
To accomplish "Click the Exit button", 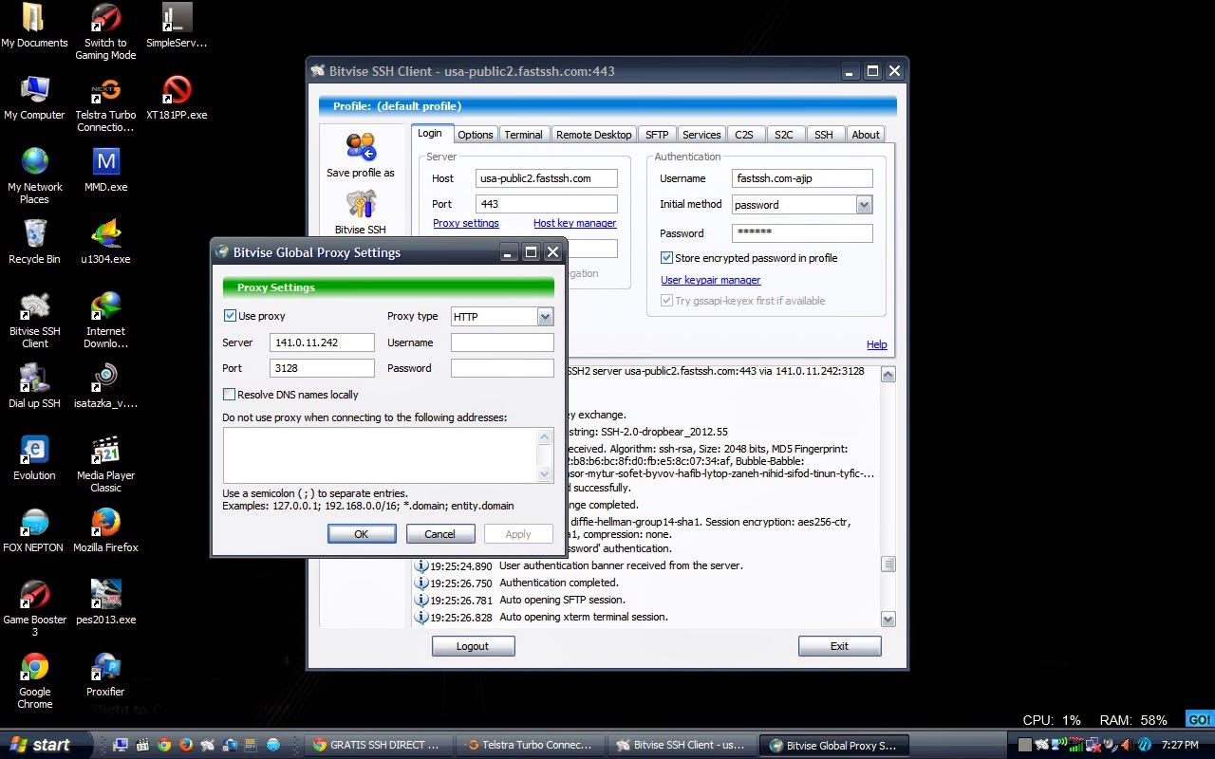I will (x=839, y=646).
